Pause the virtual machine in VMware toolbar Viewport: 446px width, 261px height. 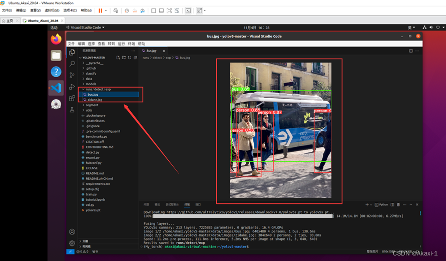[x=100, y=11]
